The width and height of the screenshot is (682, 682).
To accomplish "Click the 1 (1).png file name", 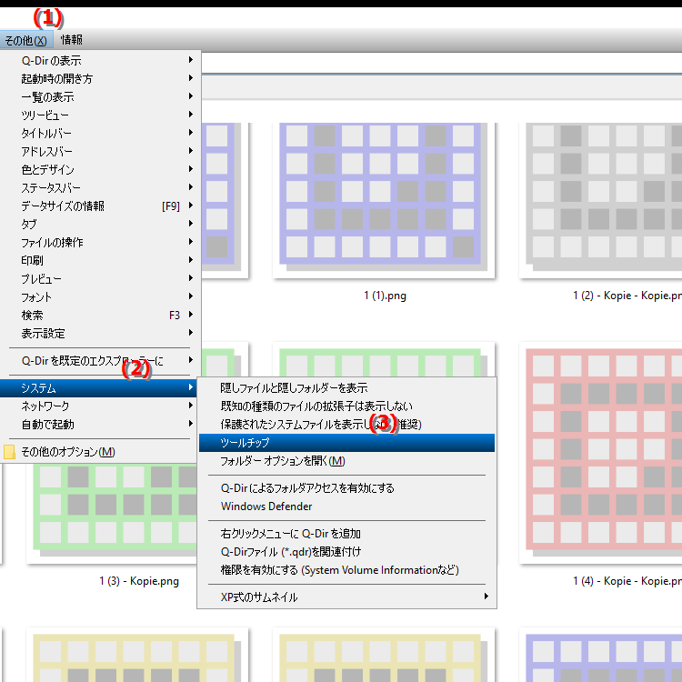I will point(385,296).
